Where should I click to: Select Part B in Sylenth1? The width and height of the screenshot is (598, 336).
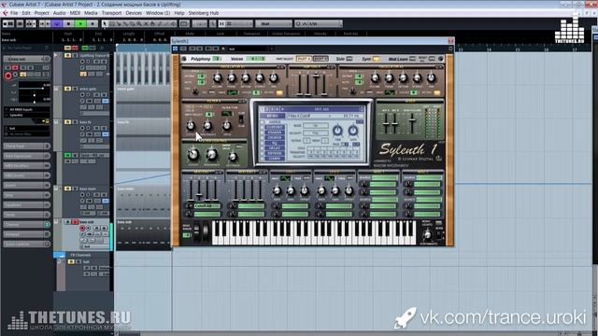click(x=320, y=59)
